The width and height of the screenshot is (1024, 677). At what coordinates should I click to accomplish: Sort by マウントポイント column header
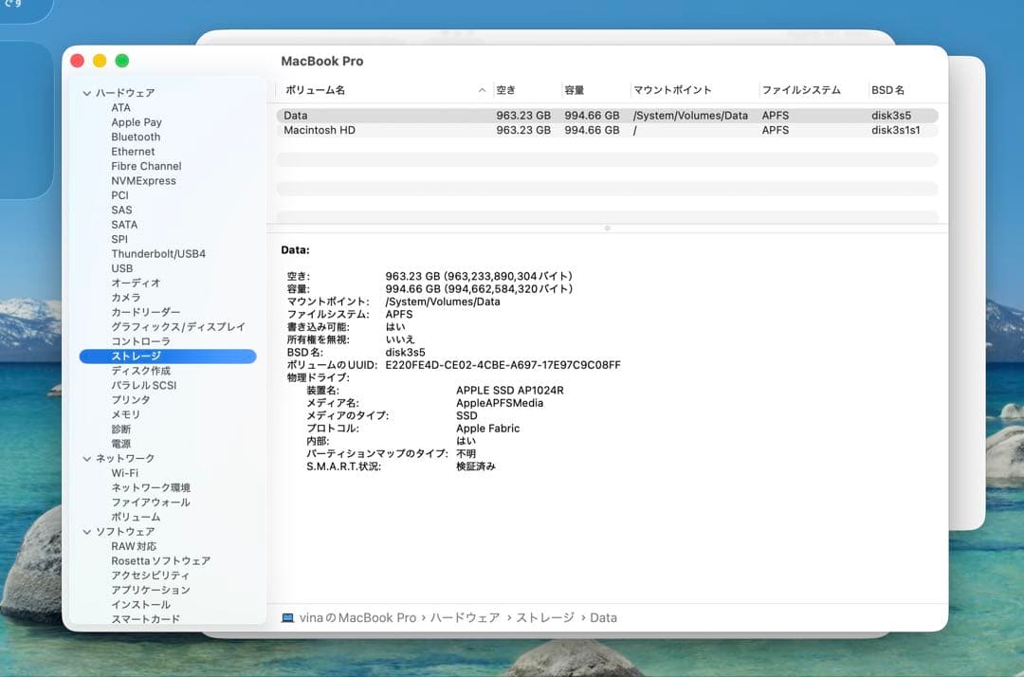pyautogui.click(x=672, y=90)
